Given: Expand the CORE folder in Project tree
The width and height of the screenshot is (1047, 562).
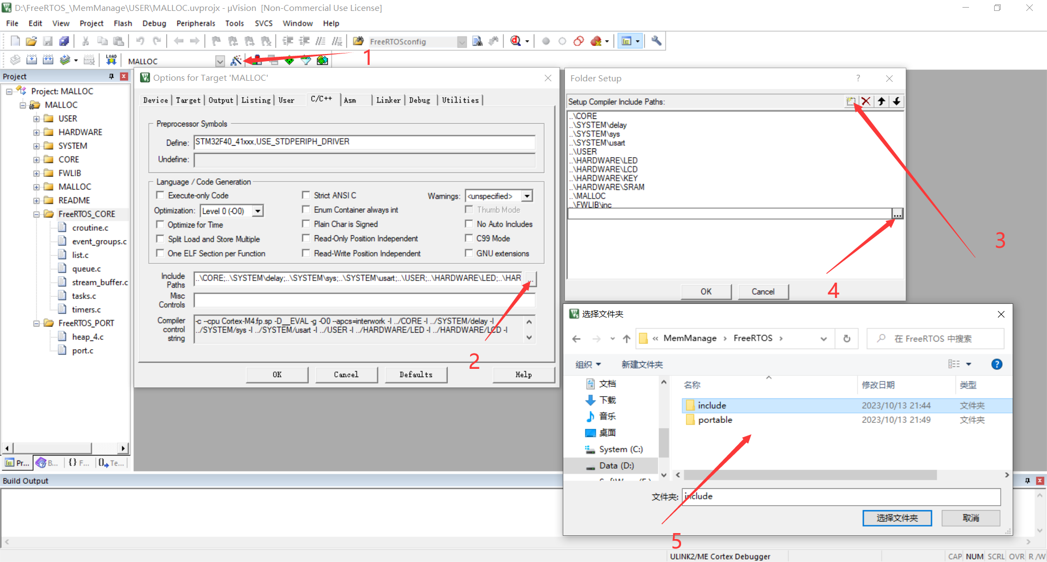Looking at the screenshot, I should tap(37, 159).
